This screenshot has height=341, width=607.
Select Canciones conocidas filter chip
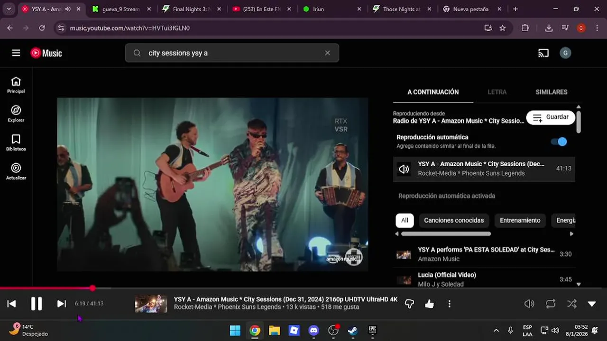(x=454, y=220)
